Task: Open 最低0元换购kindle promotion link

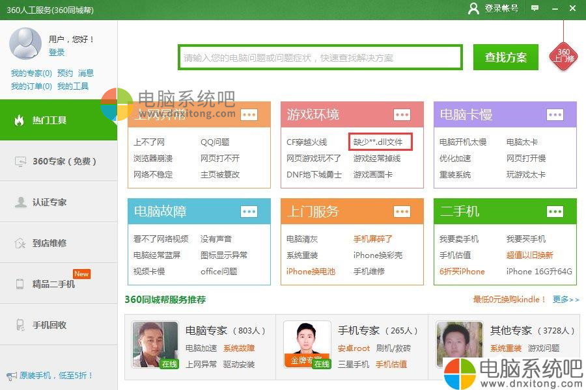Action: 509,299
